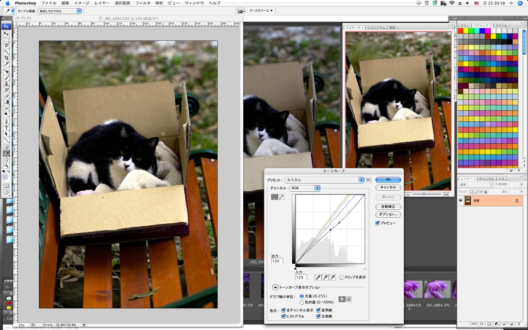Open preset options icon beside preset dropdown
Screen dimensions: 528x330
point(369,180)
